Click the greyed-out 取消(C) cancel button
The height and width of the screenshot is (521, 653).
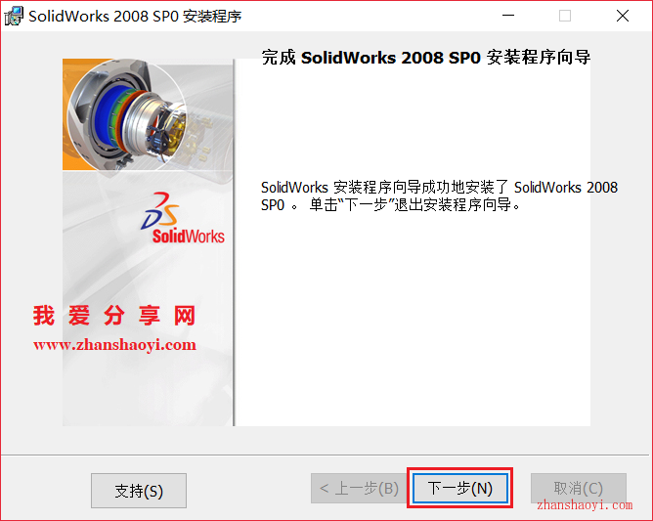pyautogui.click(x=579, y=488)
